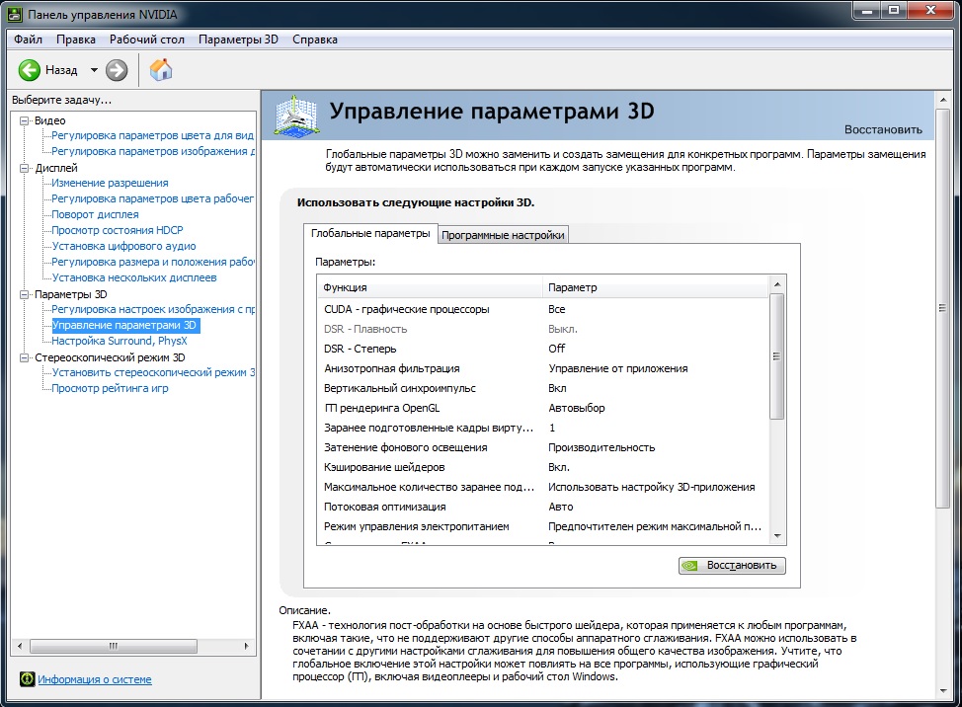Image resolution: width=962 pixels, height=707 pixels.
Task: Collapse the Дисплей tree node
Action: (24, 168)
